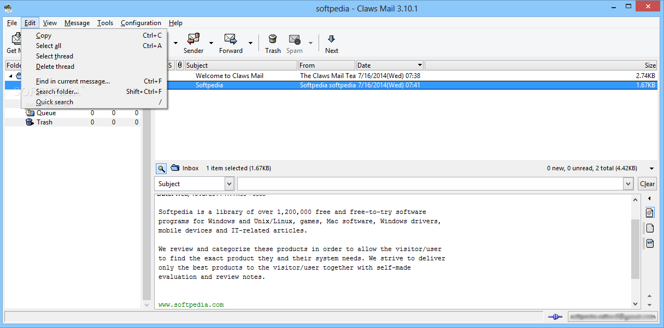Click the message view scrollbar thumb
The width and height of the screenshot is (664, 328).
coord(635,248)
